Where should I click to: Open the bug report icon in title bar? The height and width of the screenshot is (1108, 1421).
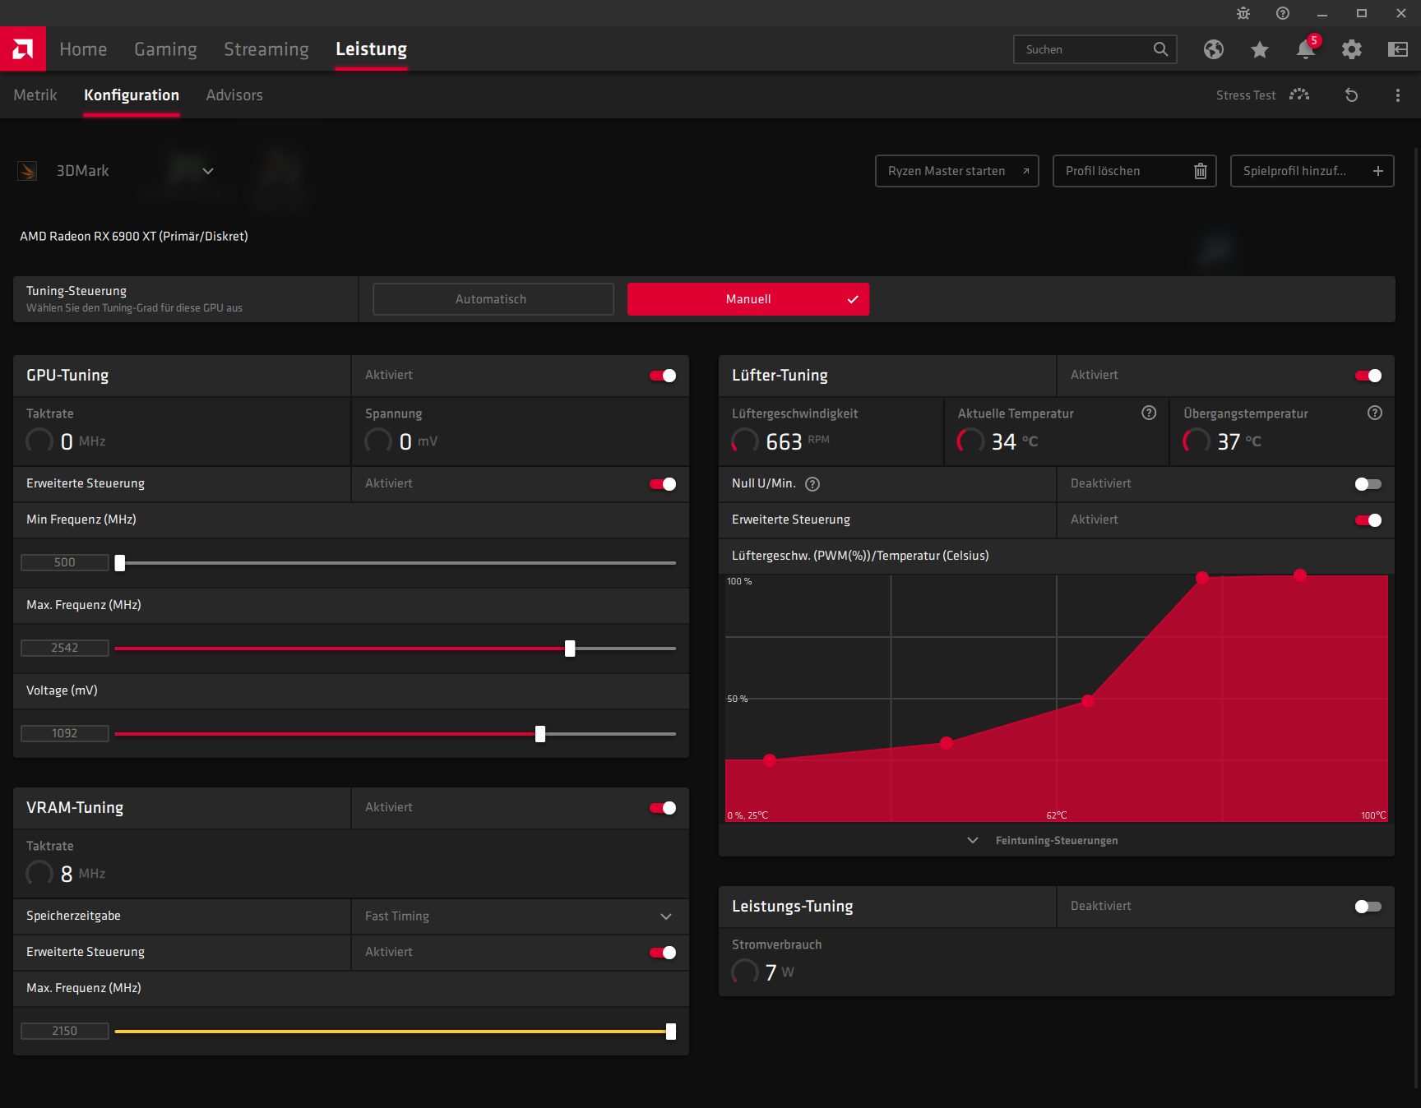1243,13
